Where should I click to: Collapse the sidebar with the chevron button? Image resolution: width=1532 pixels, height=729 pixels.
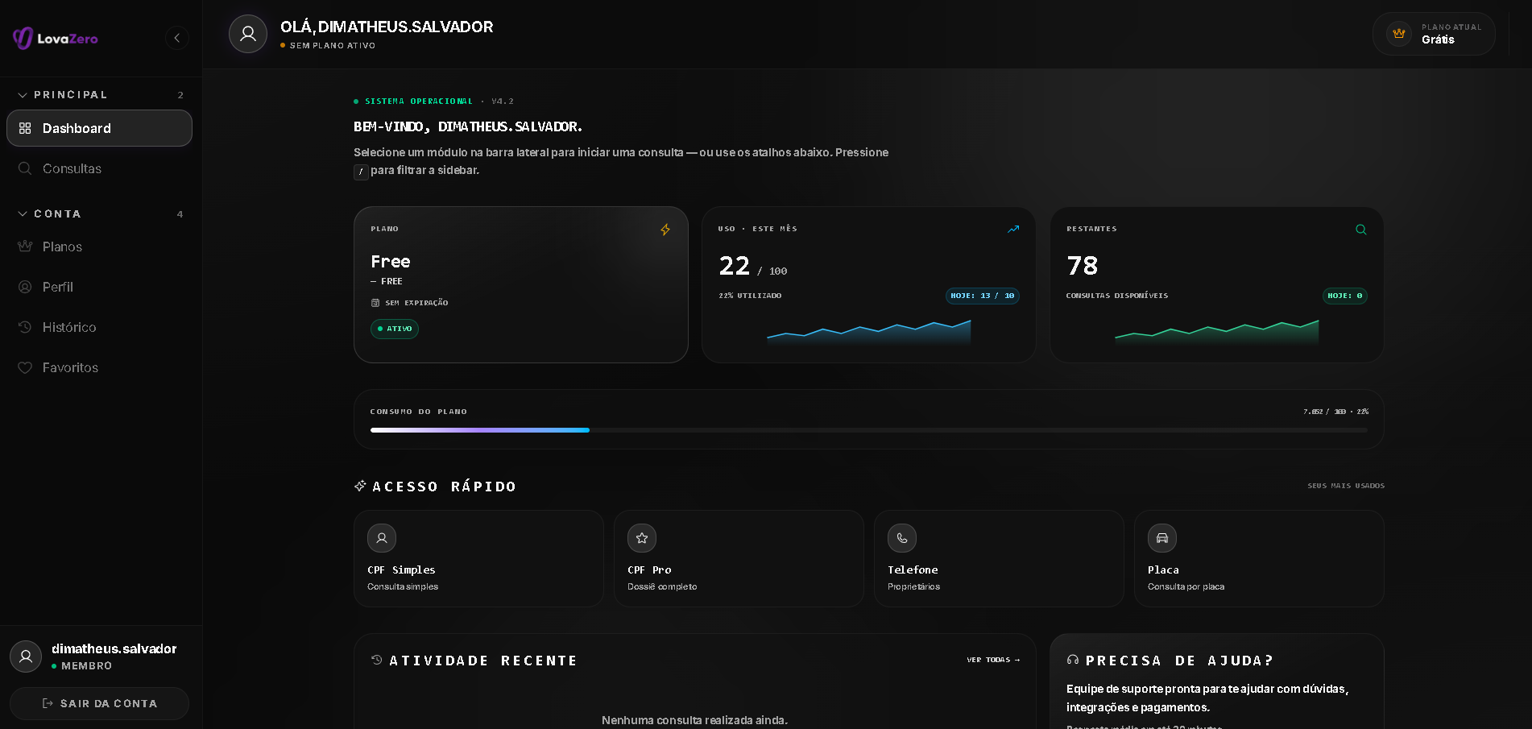[x=177, y=38]
